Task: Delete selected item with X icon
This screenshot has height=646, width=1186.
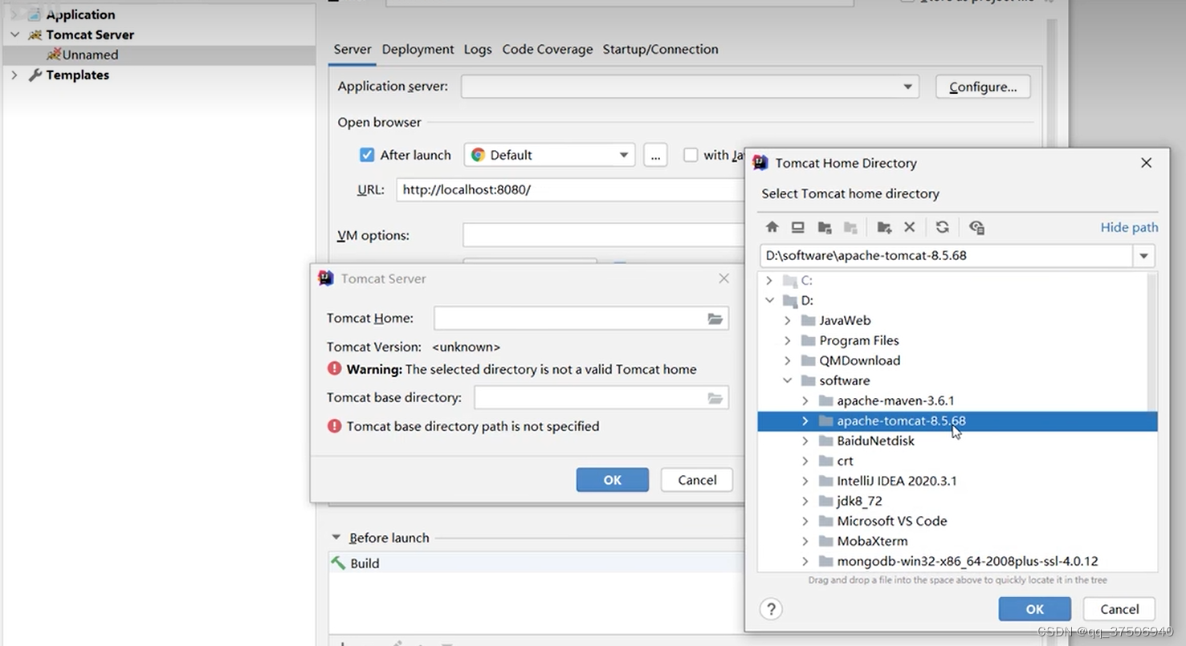Action: [909, 227]
